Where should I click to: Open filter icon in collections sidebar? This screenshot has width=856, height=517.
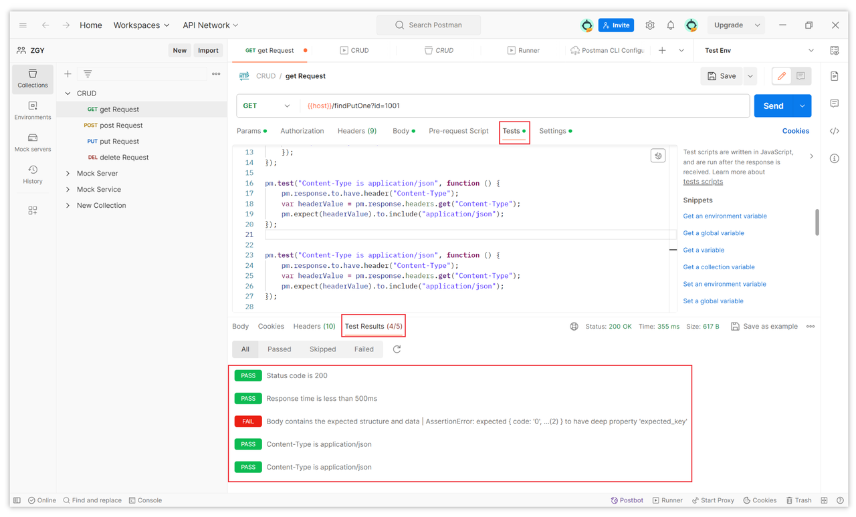(x=88, y=74)
